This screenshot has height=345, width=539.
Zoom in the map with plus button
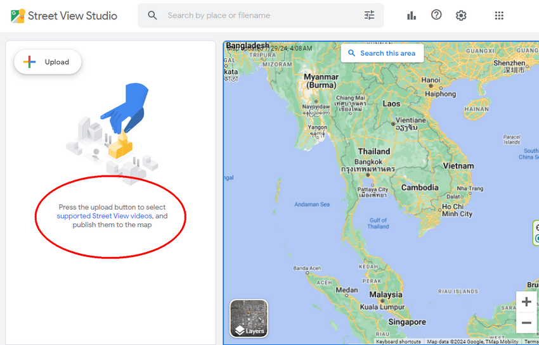pyautogui.click(x=526, y=302)
